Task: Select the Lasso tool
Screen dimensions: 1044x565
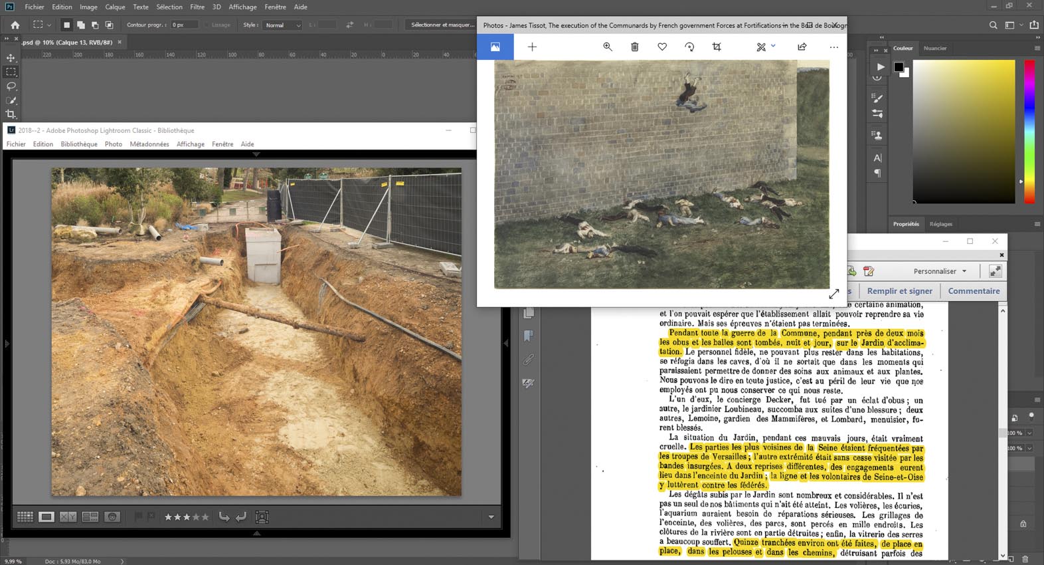Action: [11, 86]
